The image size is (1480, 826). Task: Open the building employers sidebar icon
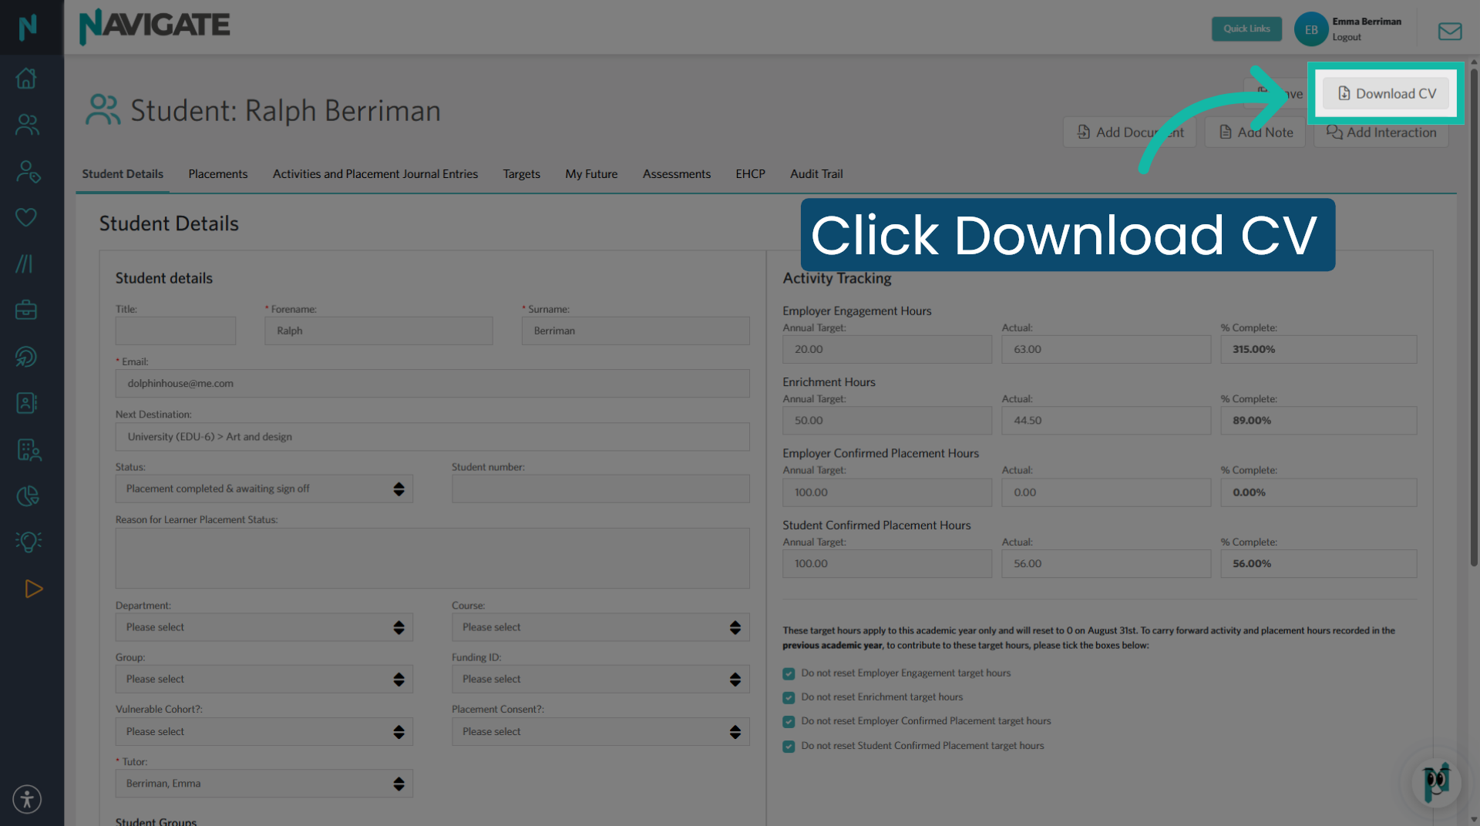pos(29,449)
